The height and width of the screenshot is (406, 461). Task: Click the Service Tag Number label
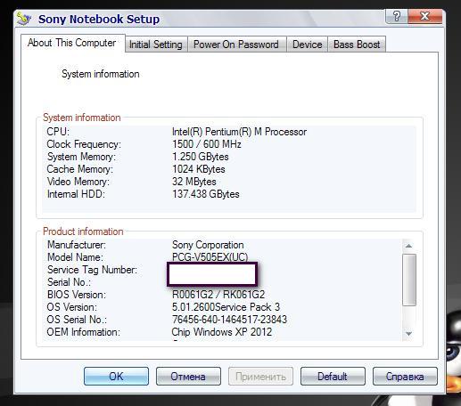tap(92, 270)
